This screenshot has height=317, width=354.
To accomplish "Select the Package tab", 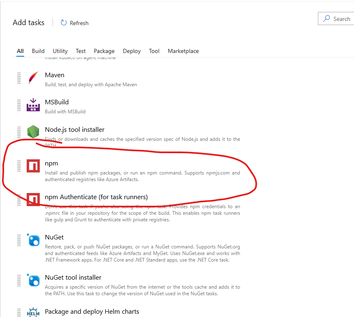I will coord(104,51).
